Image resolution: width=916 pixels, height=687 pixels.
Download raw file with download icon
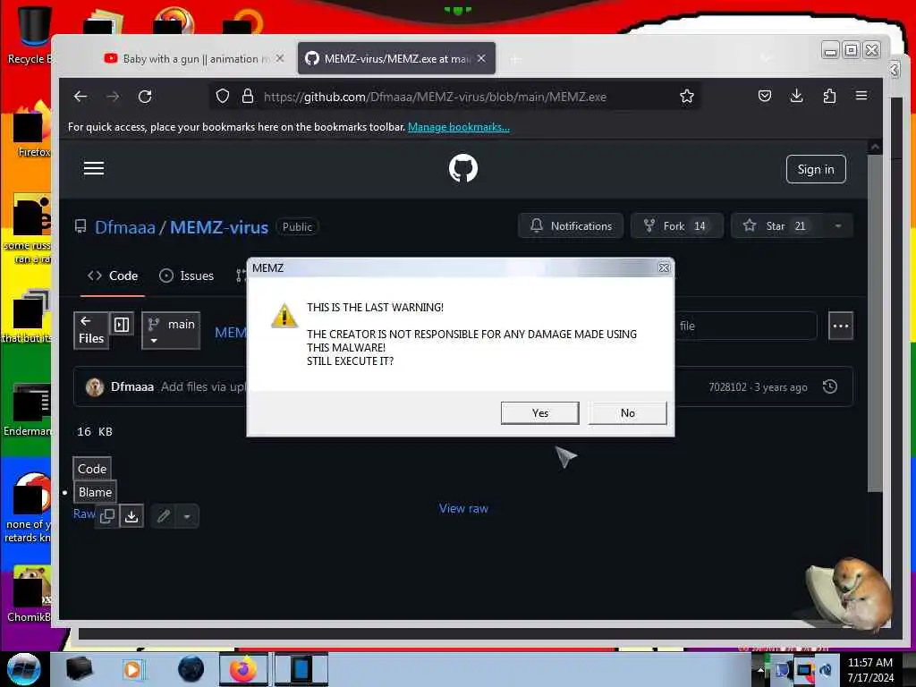(x=132, y=516)
